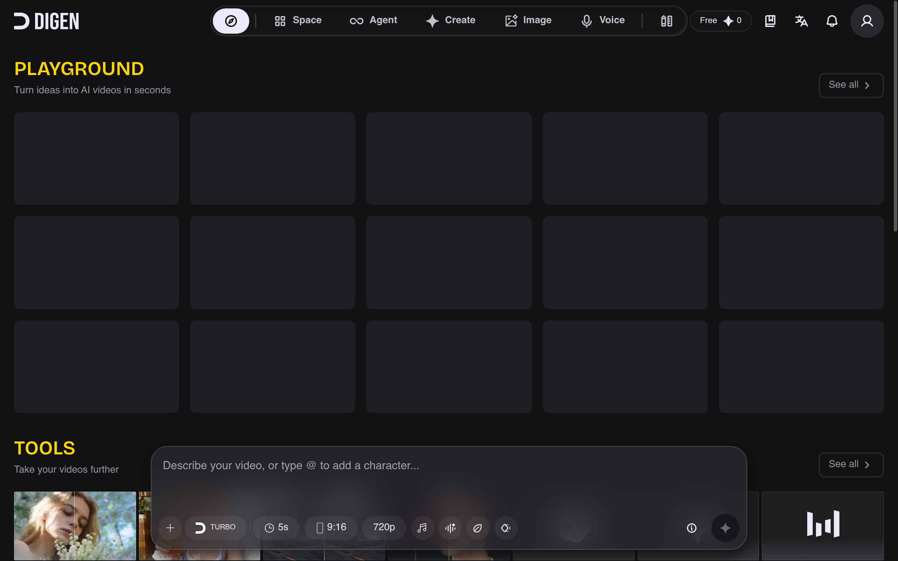Open the notifications bell

point(832,21)
